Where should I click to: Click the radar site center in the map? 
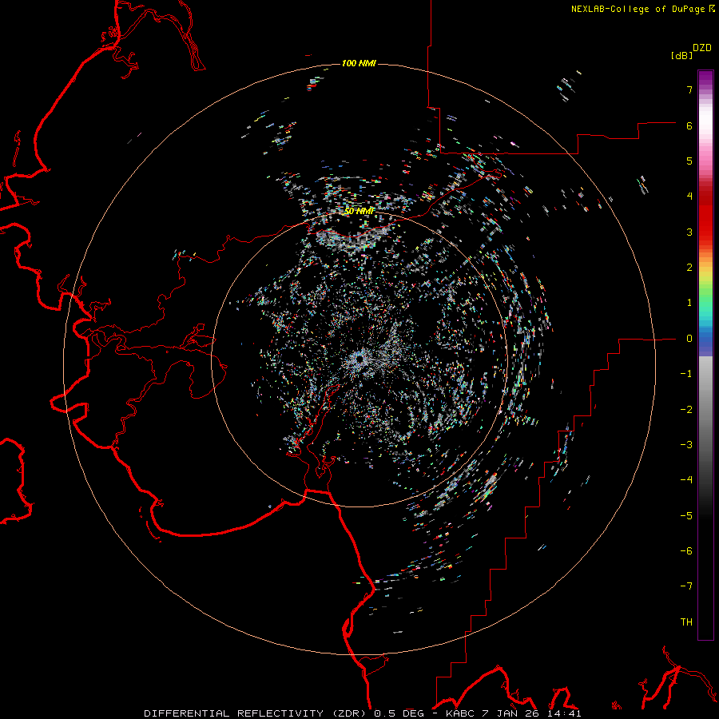click(359, 359)
